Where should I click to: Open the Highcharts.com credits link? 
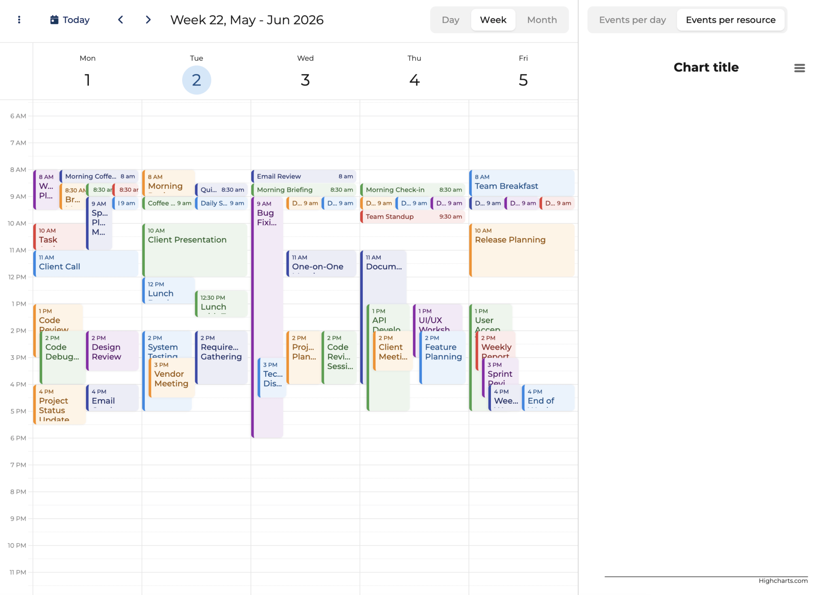pos(783,581)
